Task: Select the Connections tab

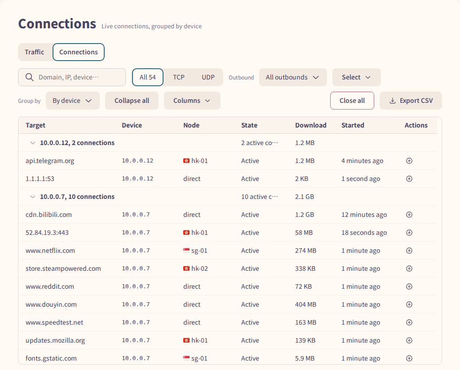Action: tap(79, 52)
